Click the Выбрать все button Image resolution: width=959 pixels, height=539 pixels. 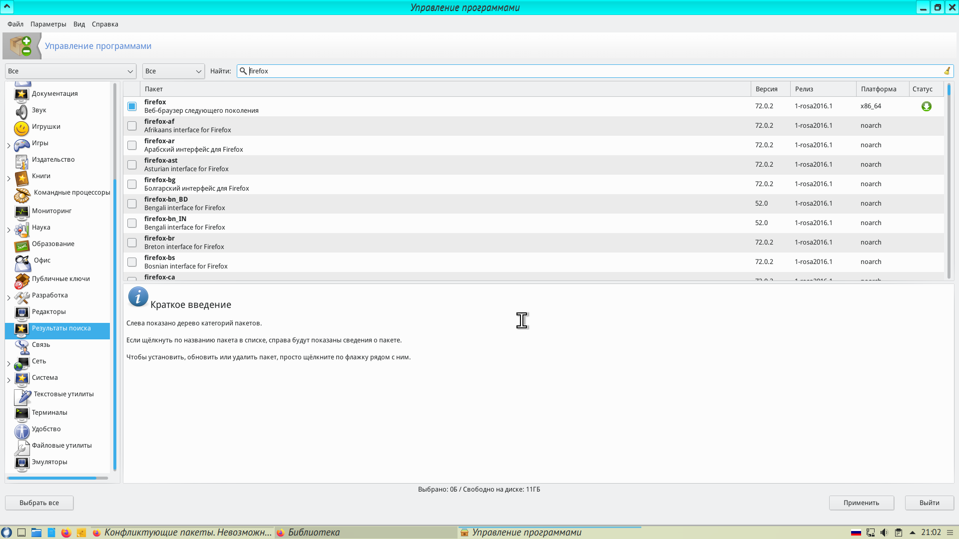point(39,503)
